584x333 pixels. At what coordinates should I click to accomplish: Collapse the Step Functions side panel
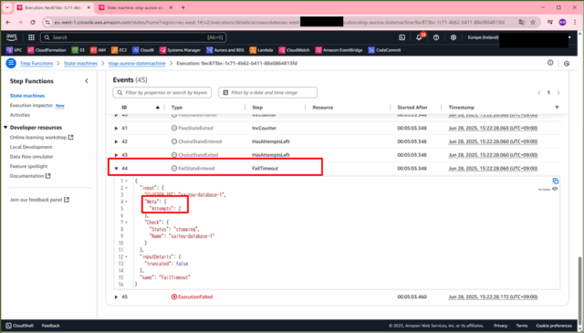pyautogui.click(x=87, y=81)
